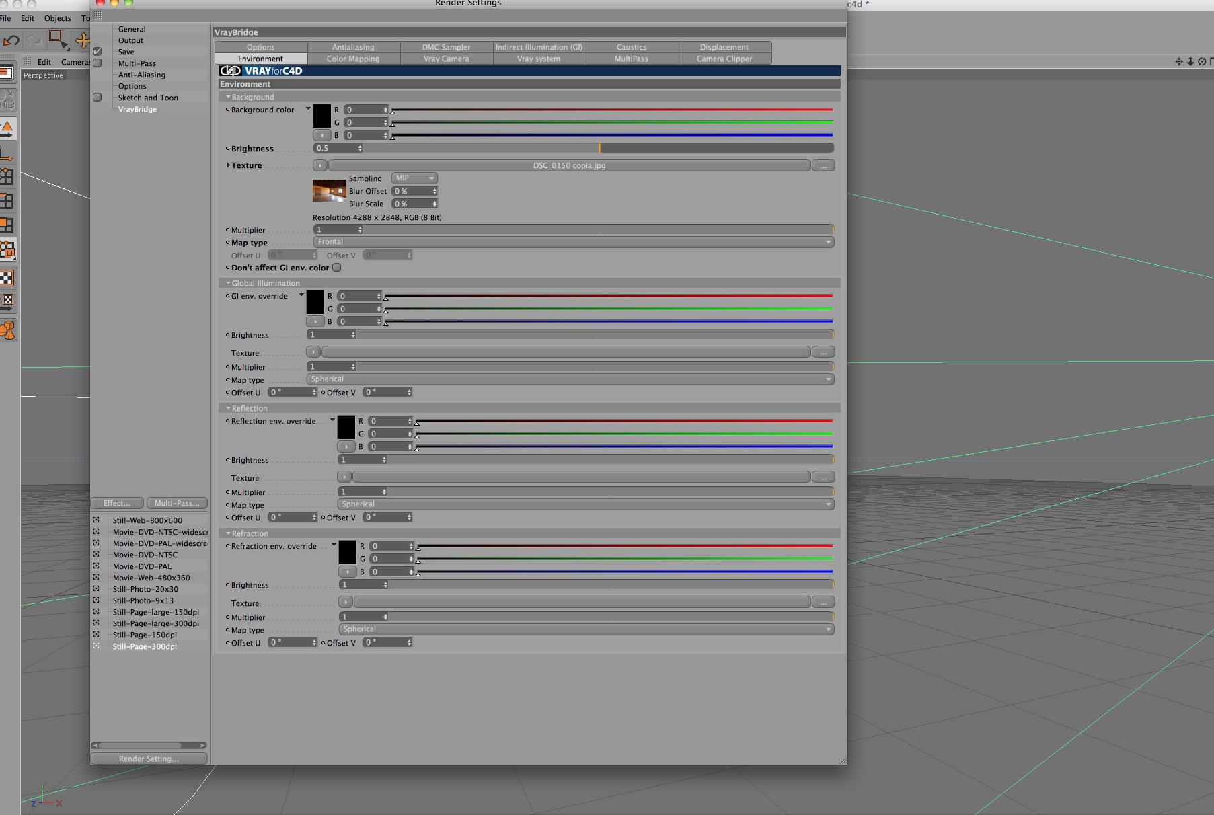Enable the Multi-Pass checkbox
Image resolution: width=1214 pixels, height=815 pixels.
[x=98, y=63]
